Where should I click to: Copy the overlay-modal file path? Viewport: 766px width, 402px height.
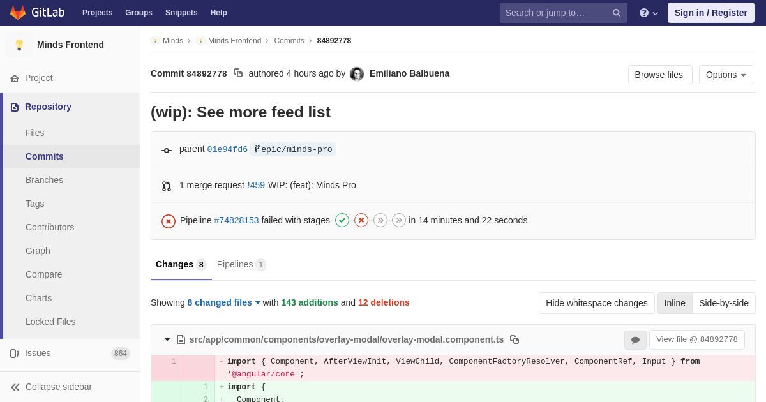coord(514,339)
